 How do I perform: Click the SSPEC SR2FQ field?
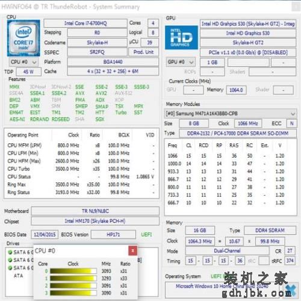click(97, 52)
